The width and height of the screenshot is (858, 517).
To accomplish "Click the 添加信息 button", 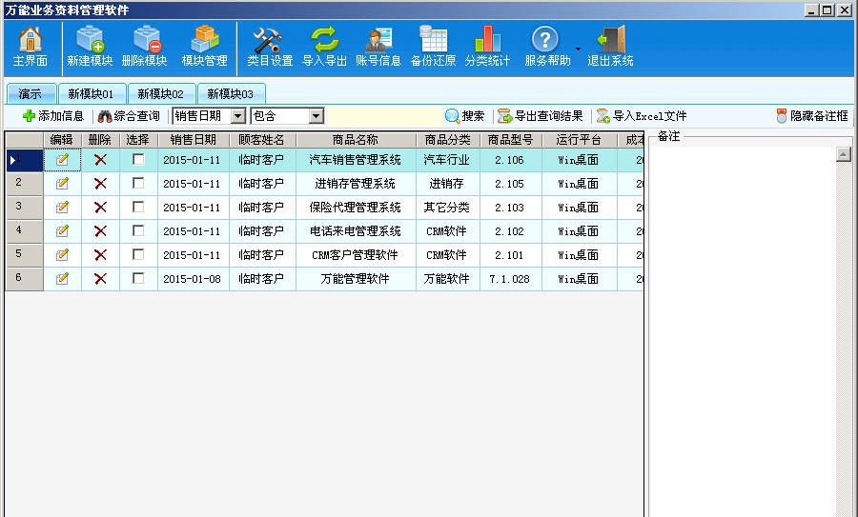I will (52, 116).
